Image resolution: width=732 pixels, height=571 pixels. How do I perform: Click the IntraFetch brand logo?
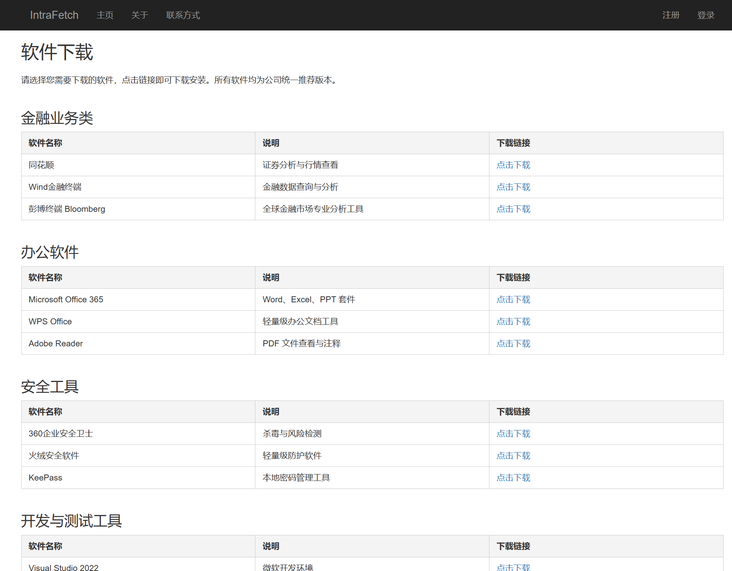(x=54, y=15)
